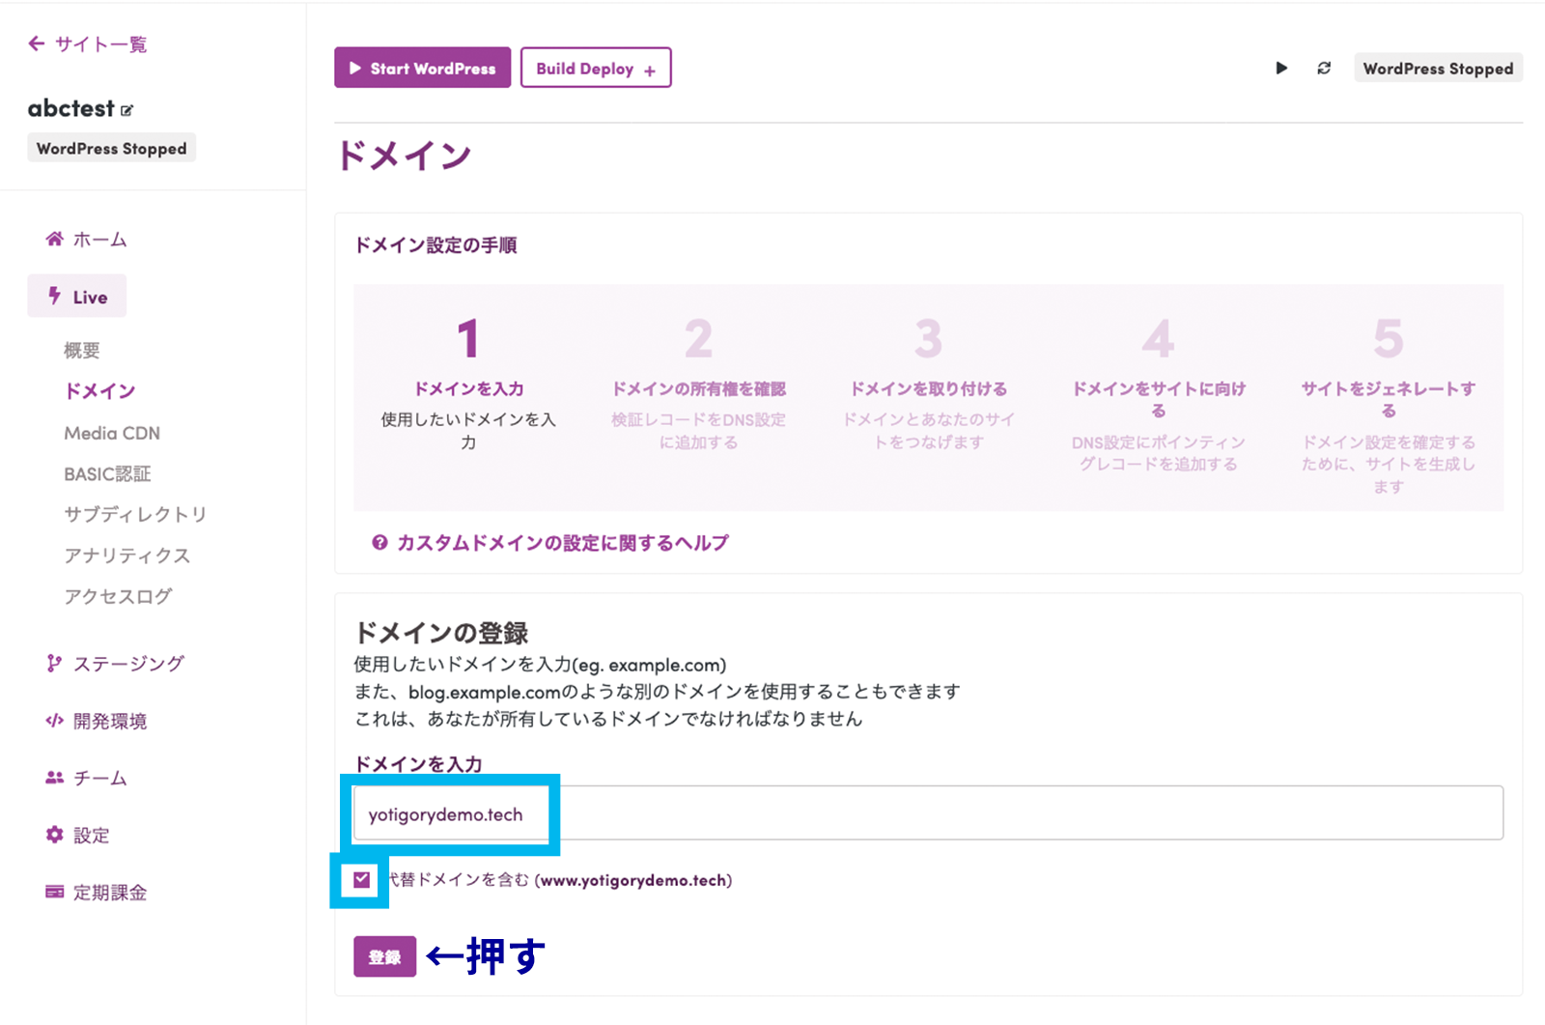Open Media CDN settings
This screenshot has width=1545, height=1025.
click(112, 434)
